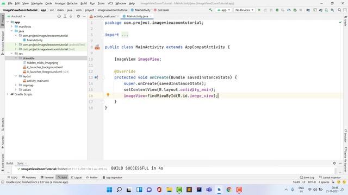Open the Layout Inspector
348x195 pixels.
(x=330, y=177)
